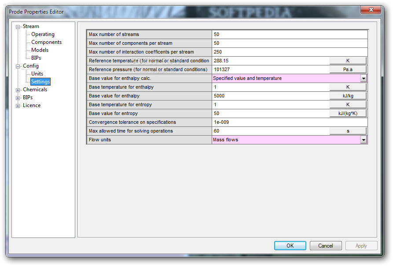Click the 'Base temperature for entropy' label
Screen dimensions: 393x266
[x=120, y=104]
